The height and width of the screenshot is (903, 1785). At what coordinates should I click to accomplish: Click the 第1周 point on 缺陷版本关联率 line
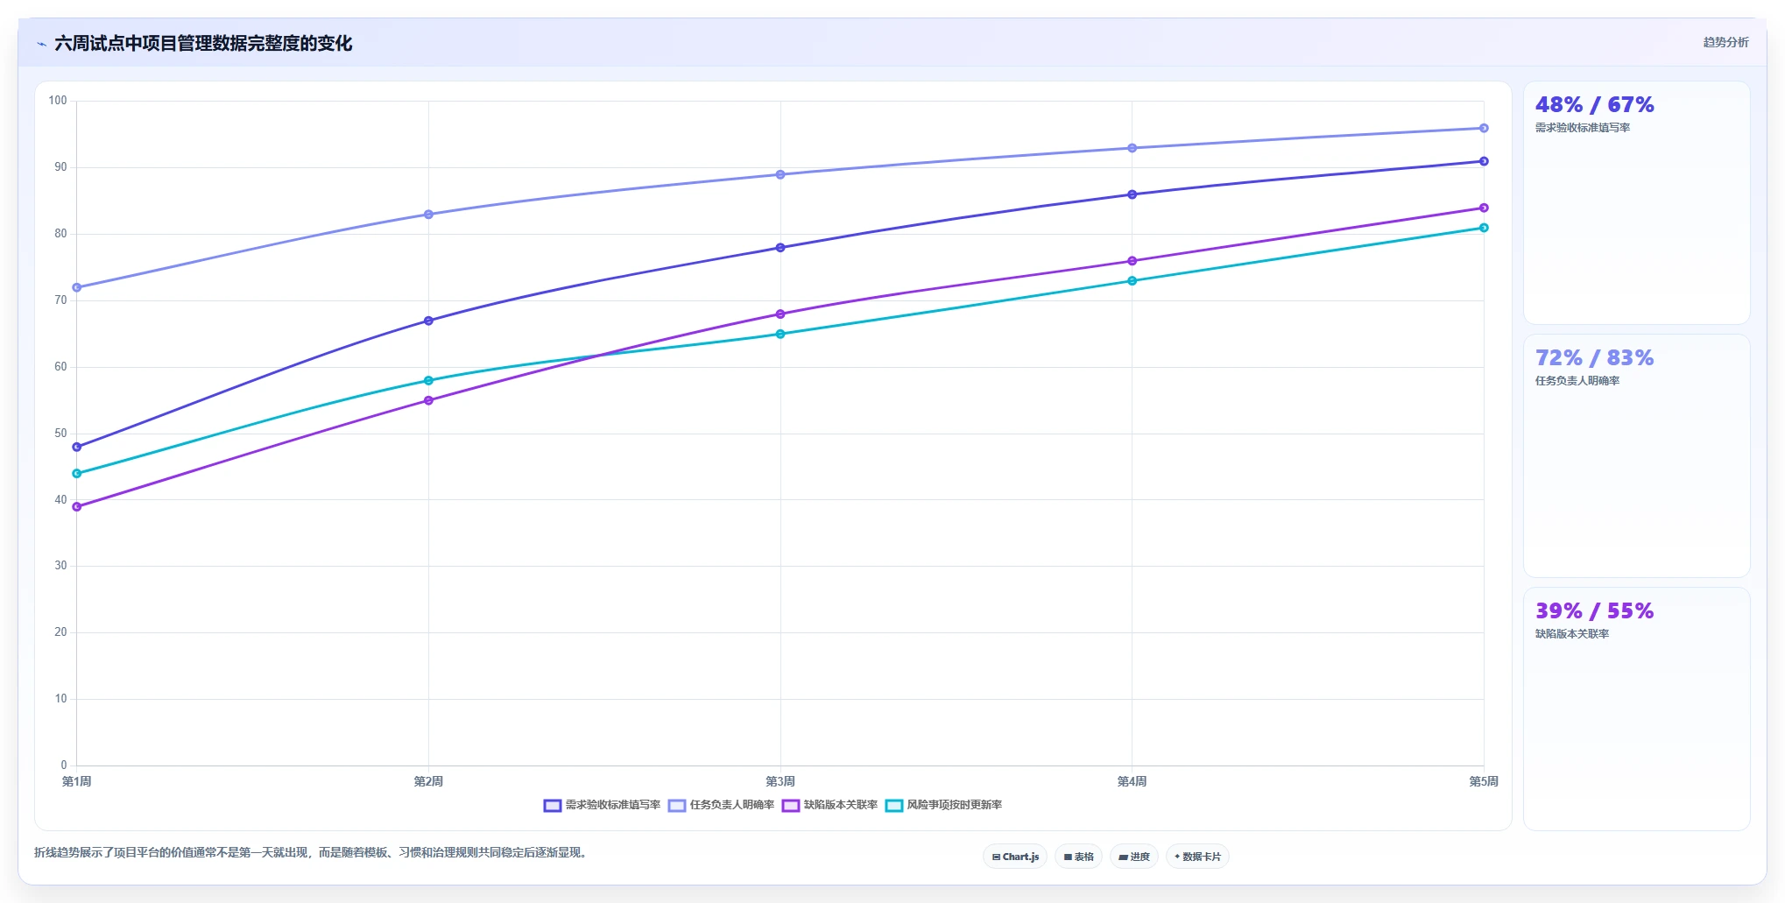click(x=77, y=506)
